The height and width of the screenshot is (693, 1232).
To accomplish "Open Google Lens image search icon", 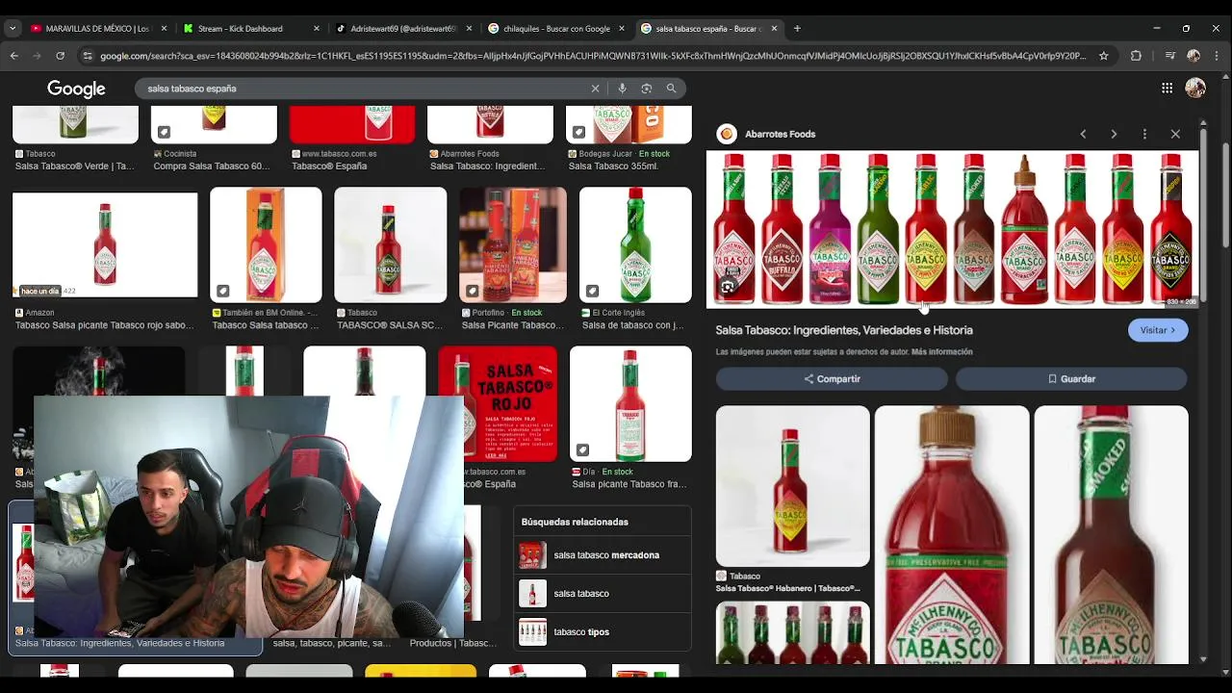I will 647,89.
